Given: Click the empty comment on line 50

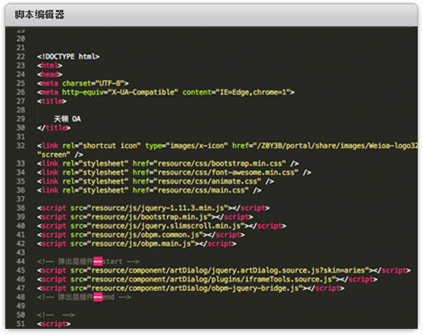Looking at the screenshot, I should [55, 315].
